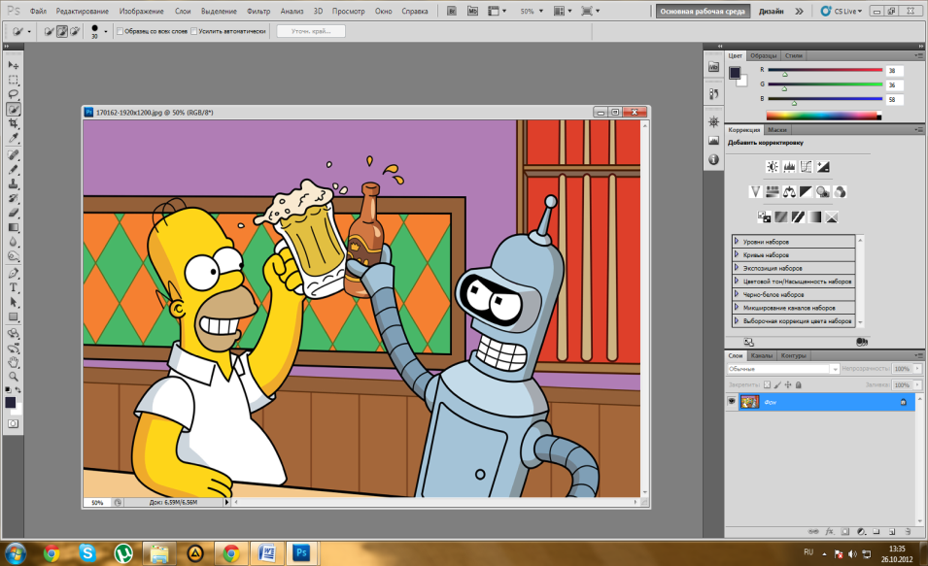Click the color spectrum ramp
The width and height of the screenshot is (928, 566).
tap(824, 116)
